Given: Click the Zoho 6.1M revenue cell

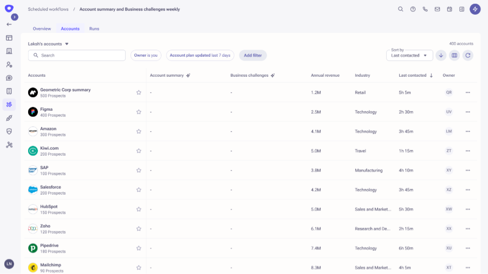Looking at the screenshot, I should pos(316,229).
